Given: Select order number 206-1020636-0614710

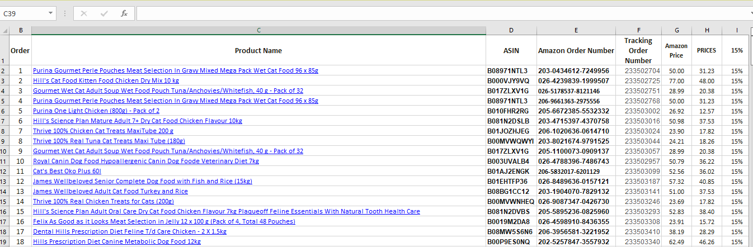Looking at the screenshot, I should (x=576, y=131).
